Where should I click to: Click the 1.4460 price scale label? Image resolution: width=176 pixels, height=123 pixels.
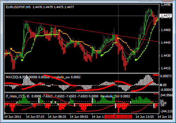click(x=166, y=30)
